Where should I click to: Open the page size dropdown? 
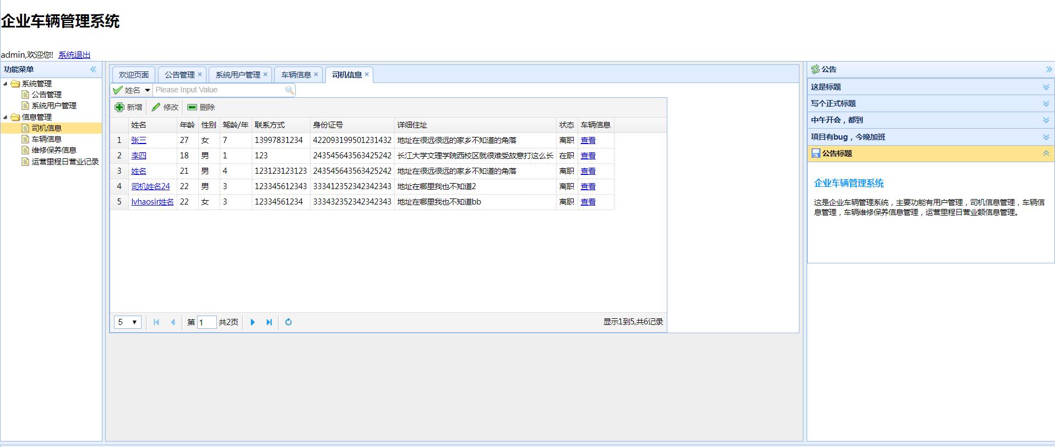(128, 322)
